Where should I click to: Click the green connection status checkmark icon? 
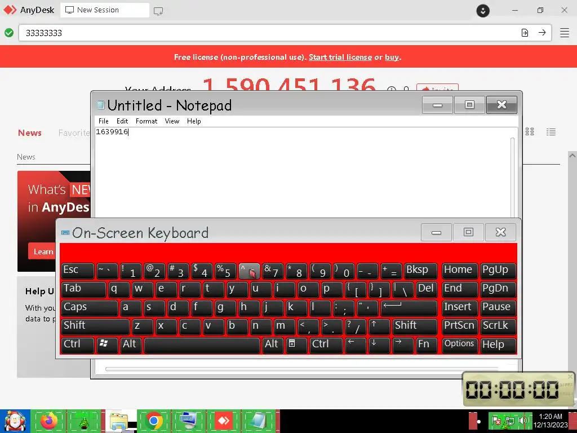tap(9, 33)
